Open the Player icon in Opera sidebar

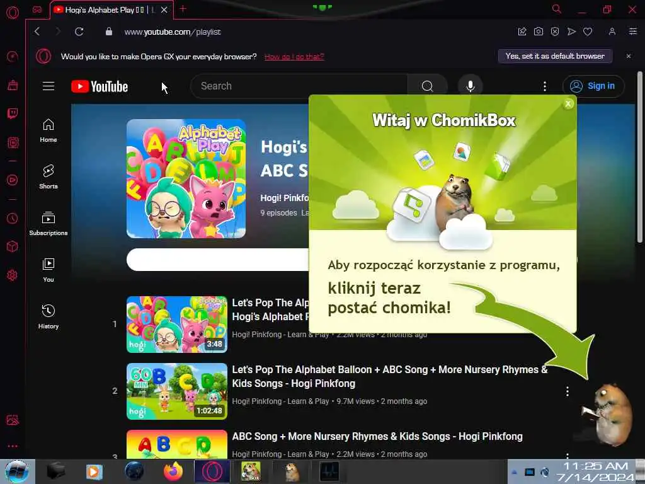tap(13, 180)
